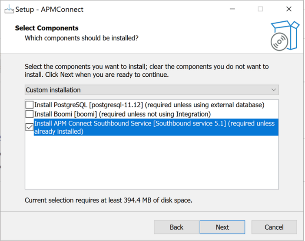The height and width of the screenshot is (241, 305).
Task: Cancel the installation
Action: (274, 227)
